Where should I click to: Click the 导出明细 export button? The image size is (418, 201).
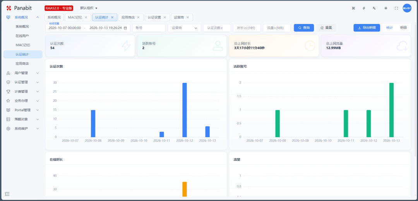pyautogui.click(x=367, y=28)
